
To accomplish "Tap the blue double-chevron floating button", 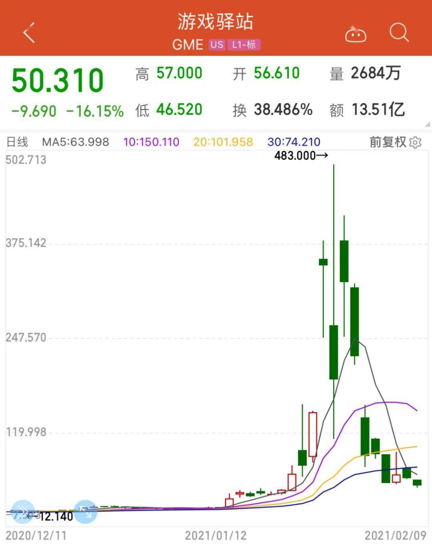I will click(x=23, y=511).
